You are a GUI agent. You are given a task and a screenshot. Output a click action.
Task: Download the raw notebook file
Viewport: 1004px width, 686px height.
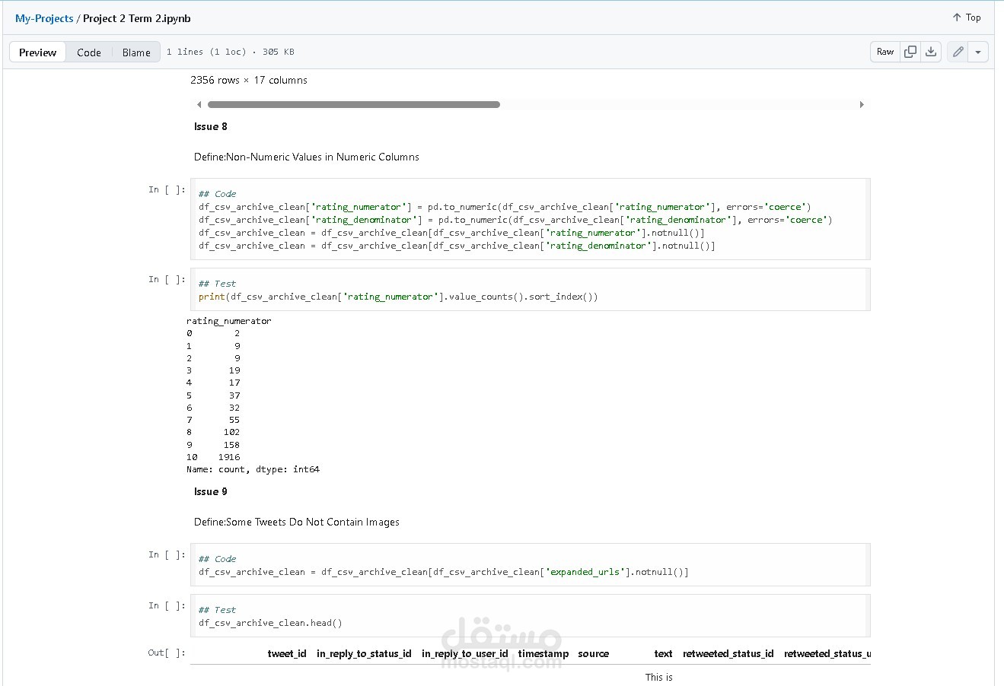[x=930, y=52]
